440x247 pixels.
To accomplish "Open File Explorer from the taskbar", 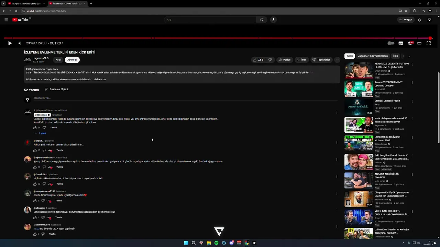I will click(x=209, y=243).
